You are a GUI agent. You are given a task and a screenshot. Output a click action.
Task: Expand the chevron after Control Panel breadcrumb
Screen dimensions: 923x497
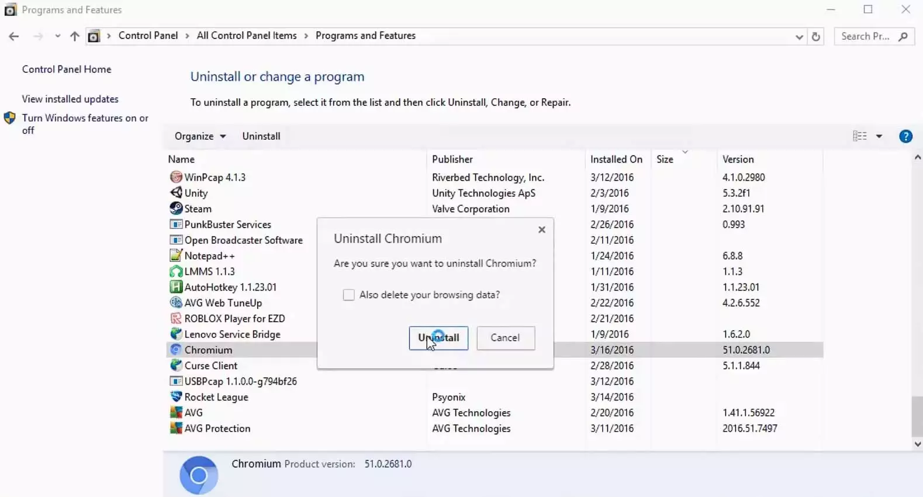tap(187, 36)
